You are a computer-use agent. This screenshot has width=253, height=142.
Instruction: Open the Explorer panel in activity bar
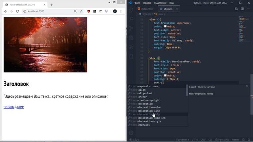click(x=131, y=10)
